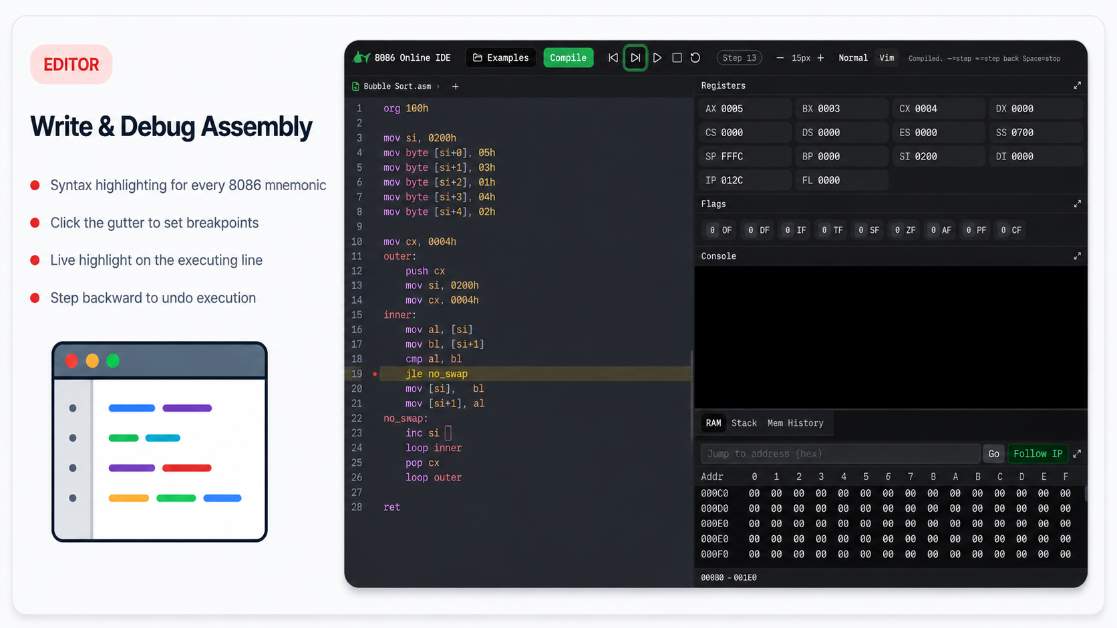Switch editor to Vim mode
The height and width of the screenshot is (628, 1117).
point(887,58)
